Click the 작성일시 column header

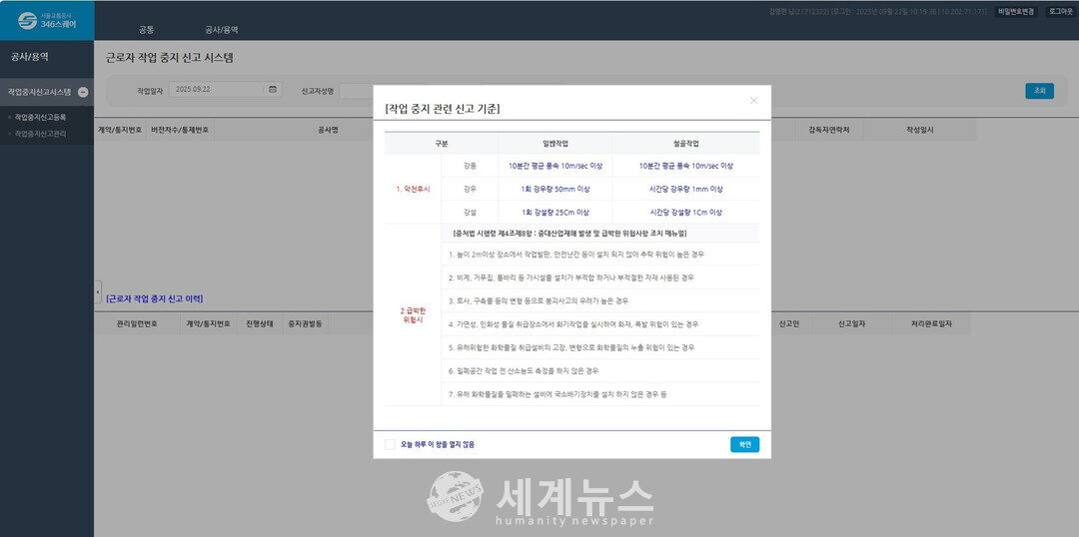pyautogui.click(x=919, y=130)
